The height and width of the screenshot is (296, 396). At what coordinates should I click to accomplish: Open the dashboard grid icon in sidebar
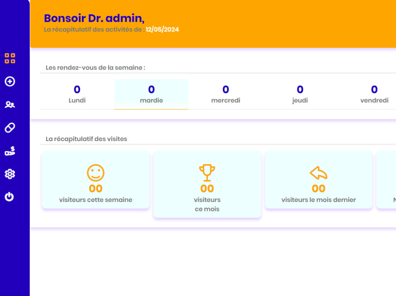(x=10, y=58)
